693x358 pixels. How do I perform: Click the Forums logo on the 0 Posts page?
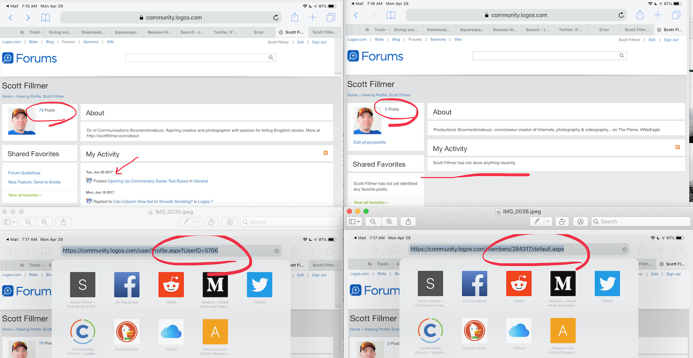click(x=375, y=56)
